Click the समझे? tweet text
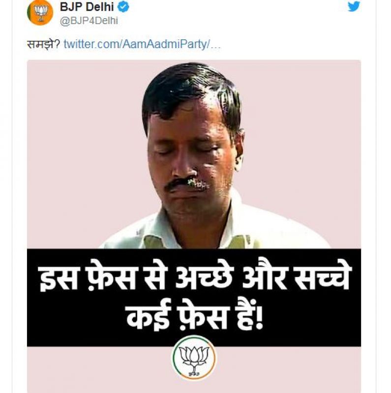This screenshot has height=393, width=391. tap(43, 44)
